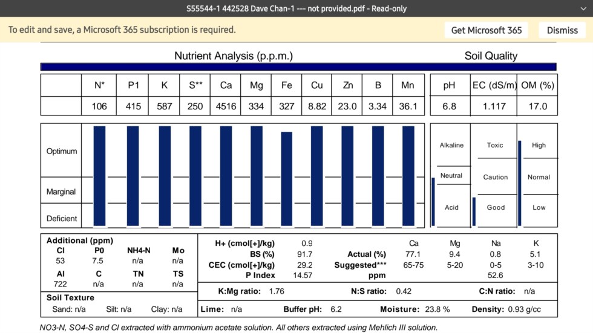This screenshot has width=593, height=333.
Task: Click the Ca value 4516 cell
Action: 226,106
